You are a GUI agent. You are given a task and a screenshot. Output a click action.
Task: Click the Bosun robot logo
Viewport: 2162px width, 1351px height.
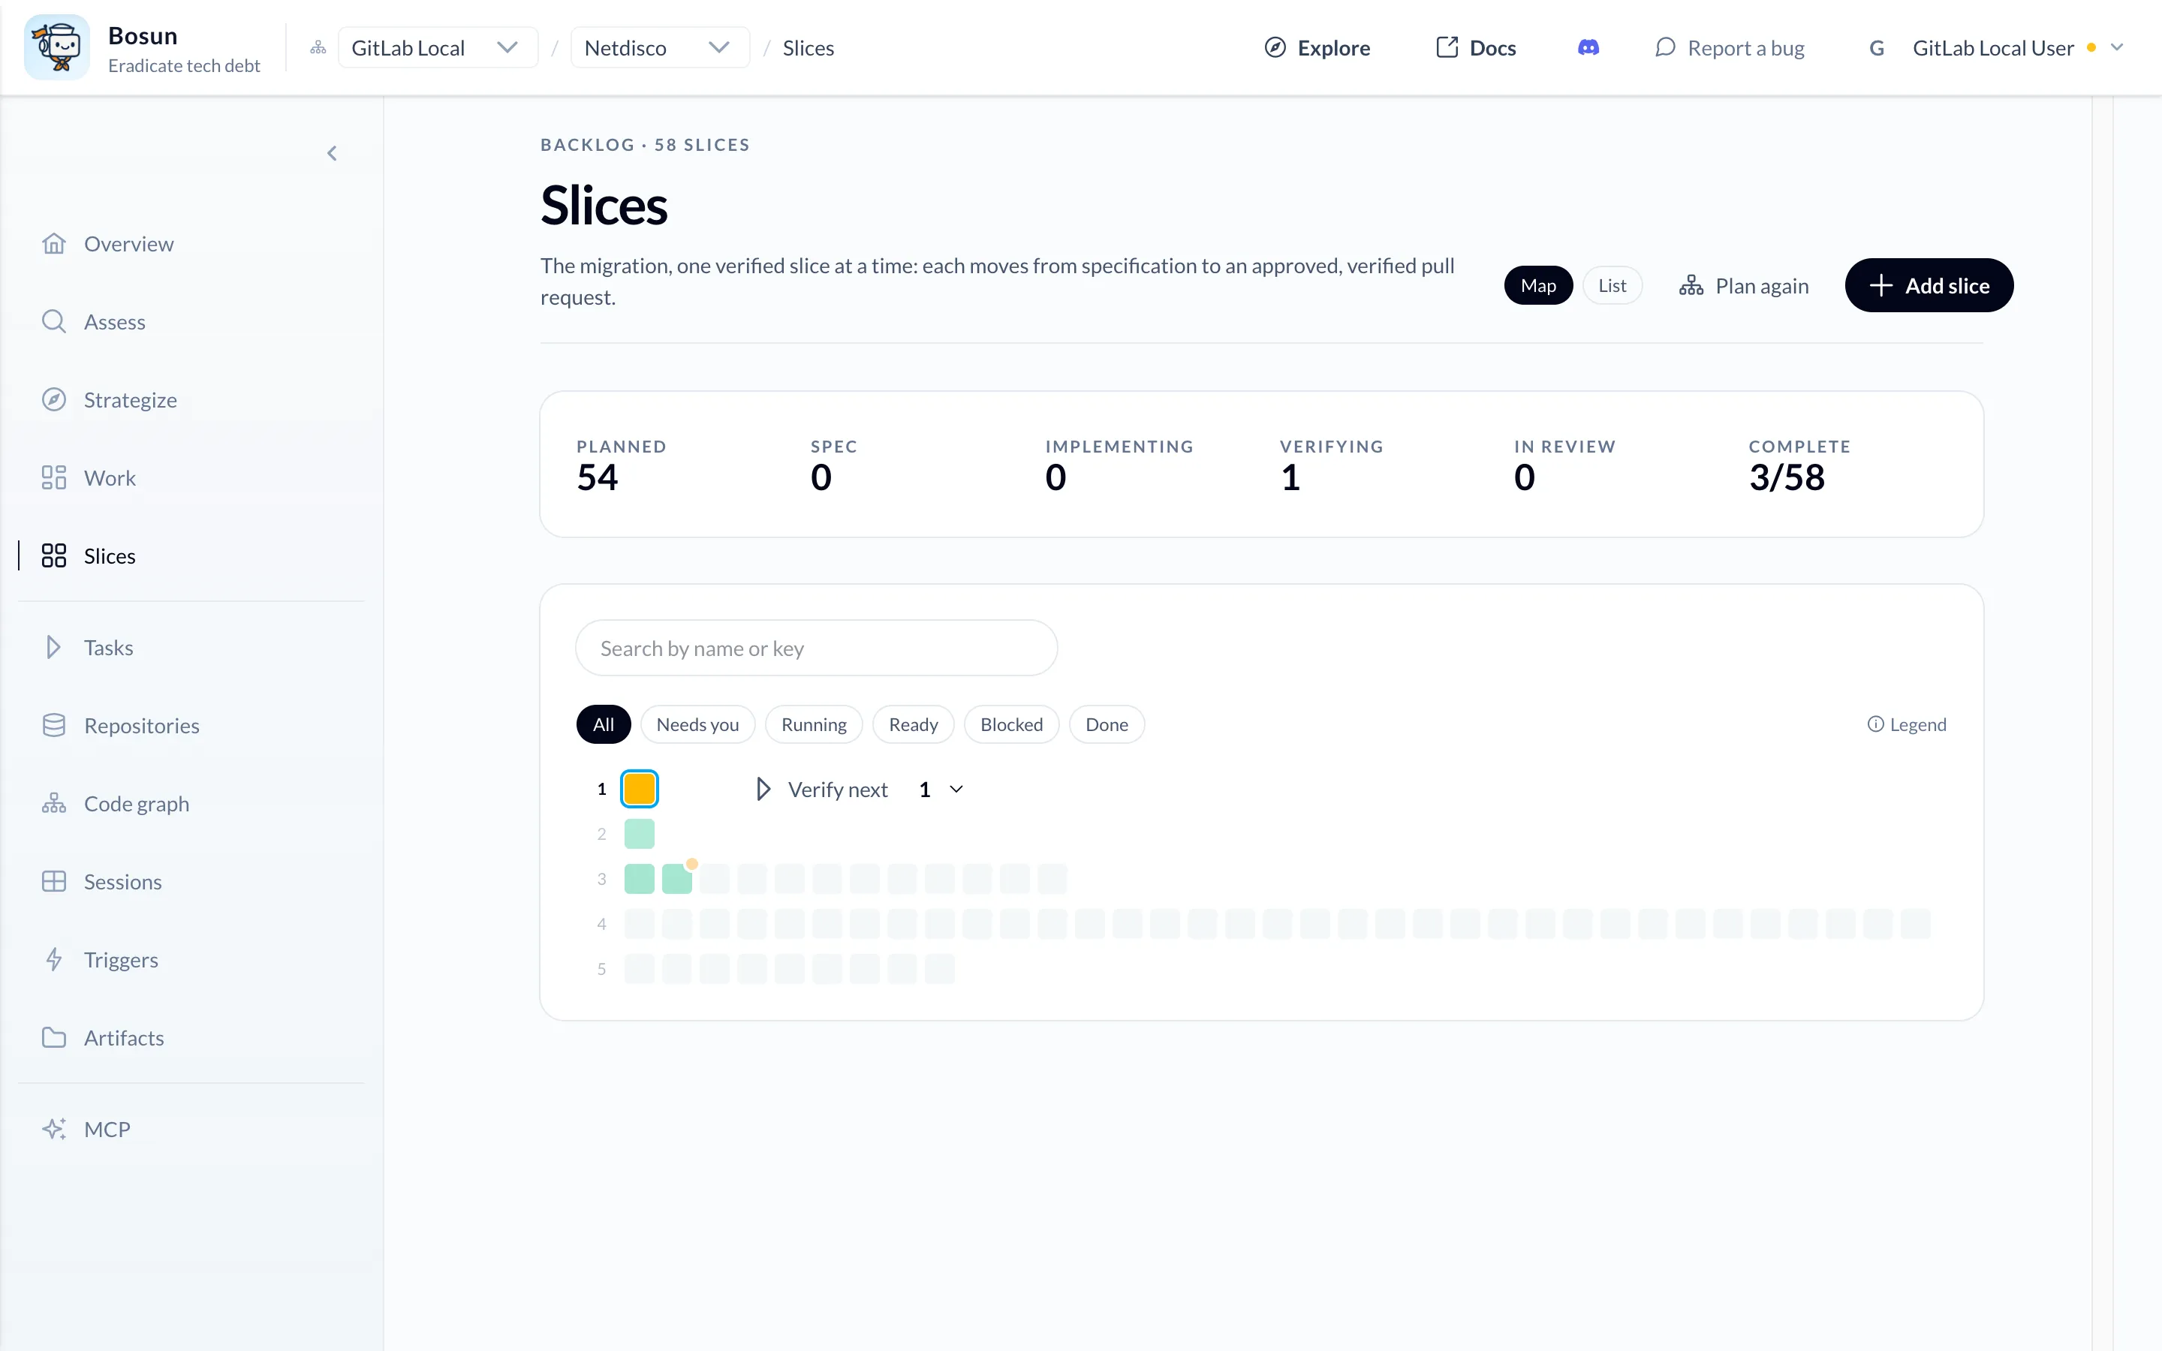(56, 47)
